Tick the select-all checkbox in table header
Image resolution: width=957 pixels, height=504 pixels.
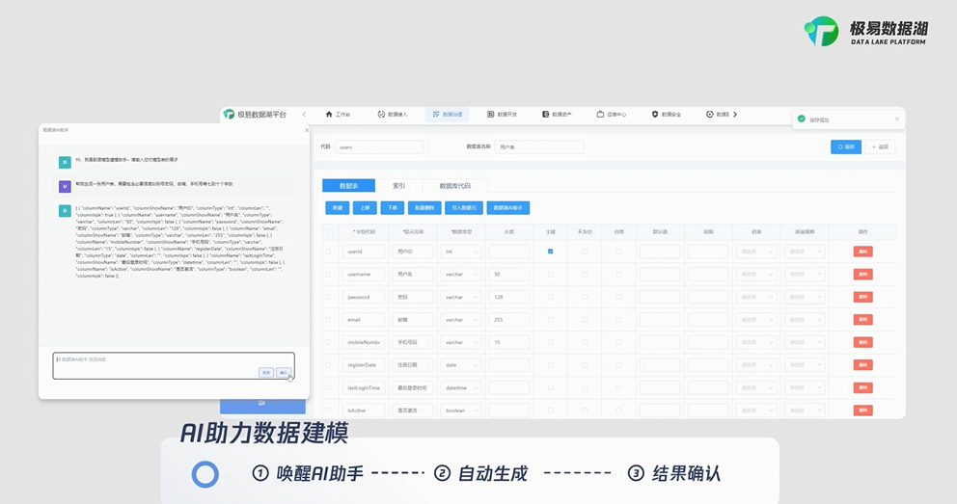coord(328,231)
